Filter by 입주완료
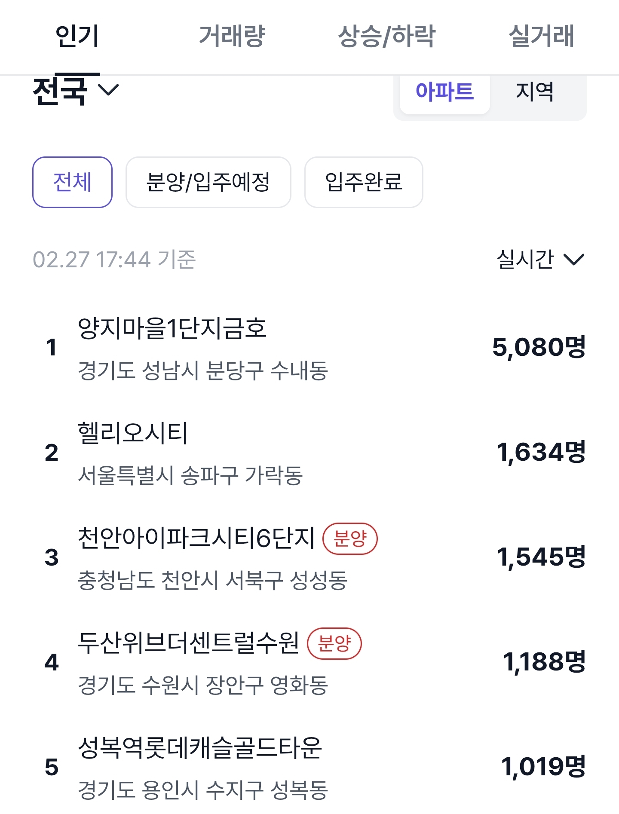 coord(364,182)
